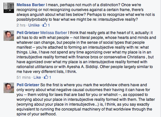This screenshot has width=161, height=117.
Task: Click Melissa Barber's author name link
Action: click(x=31, y=5)
